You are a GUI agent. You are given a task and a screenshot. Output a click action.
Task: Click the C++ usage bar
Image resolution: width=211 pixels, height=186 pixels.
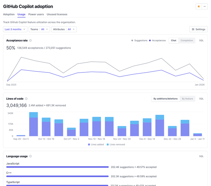(57, 176)
